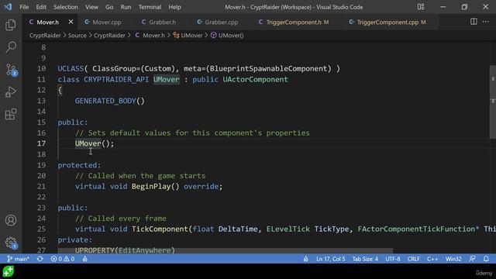Click the UMover(); constructor declaration
The image size is (496, 279).
coord(95,143)
